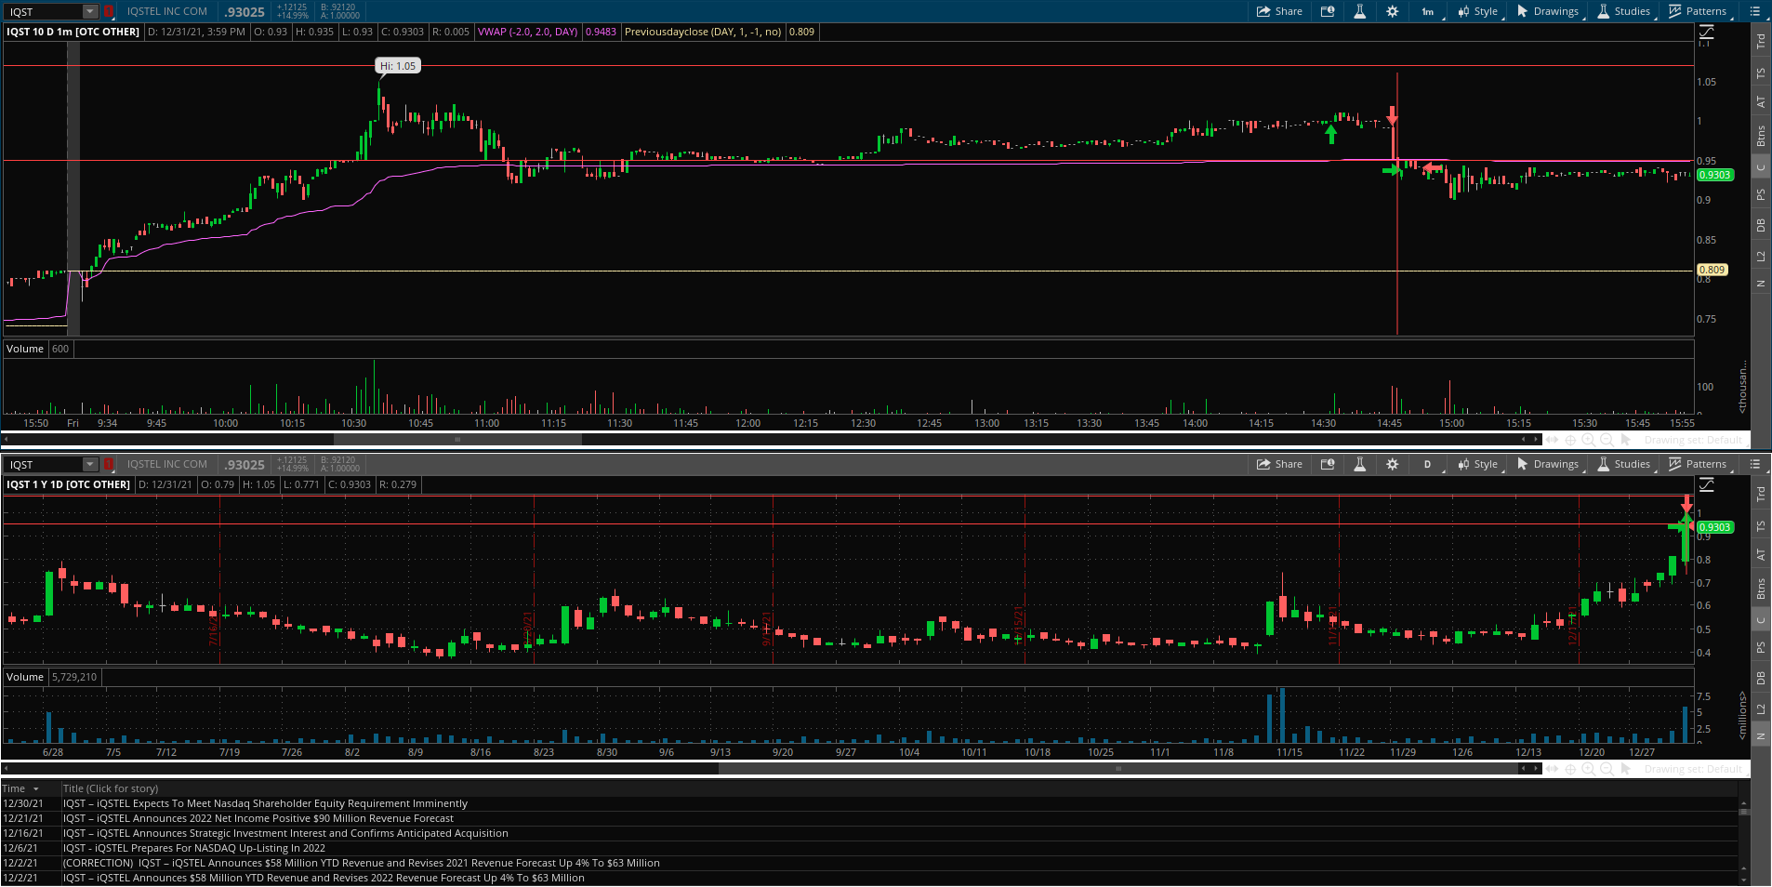Open the top chart's alert window icon

[1328, 11]
